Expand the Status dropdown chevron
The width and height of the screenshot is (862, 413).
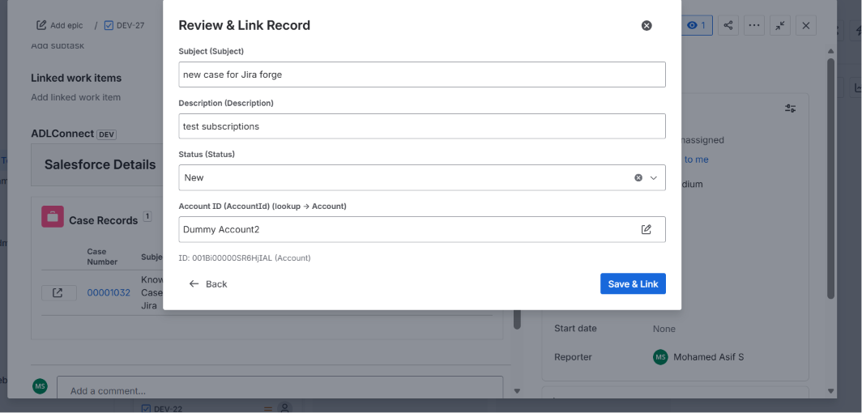pos(654,178)
